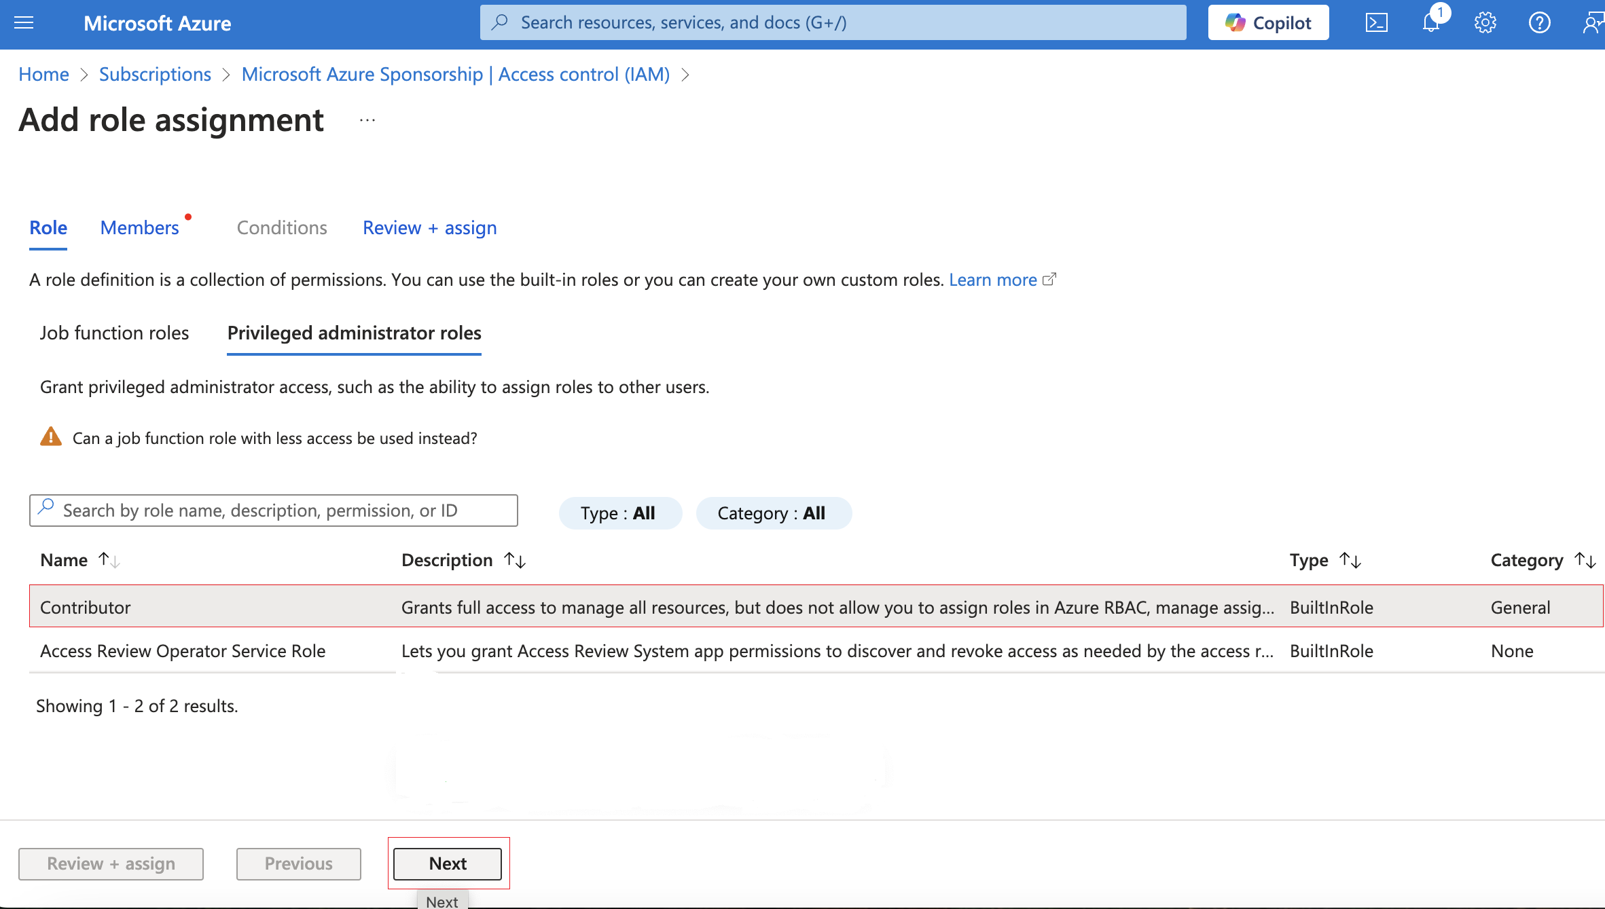Open the Review + assign tab
Image resolution: width=1605 pixels, height=909 pixels.
coord(429,228)
